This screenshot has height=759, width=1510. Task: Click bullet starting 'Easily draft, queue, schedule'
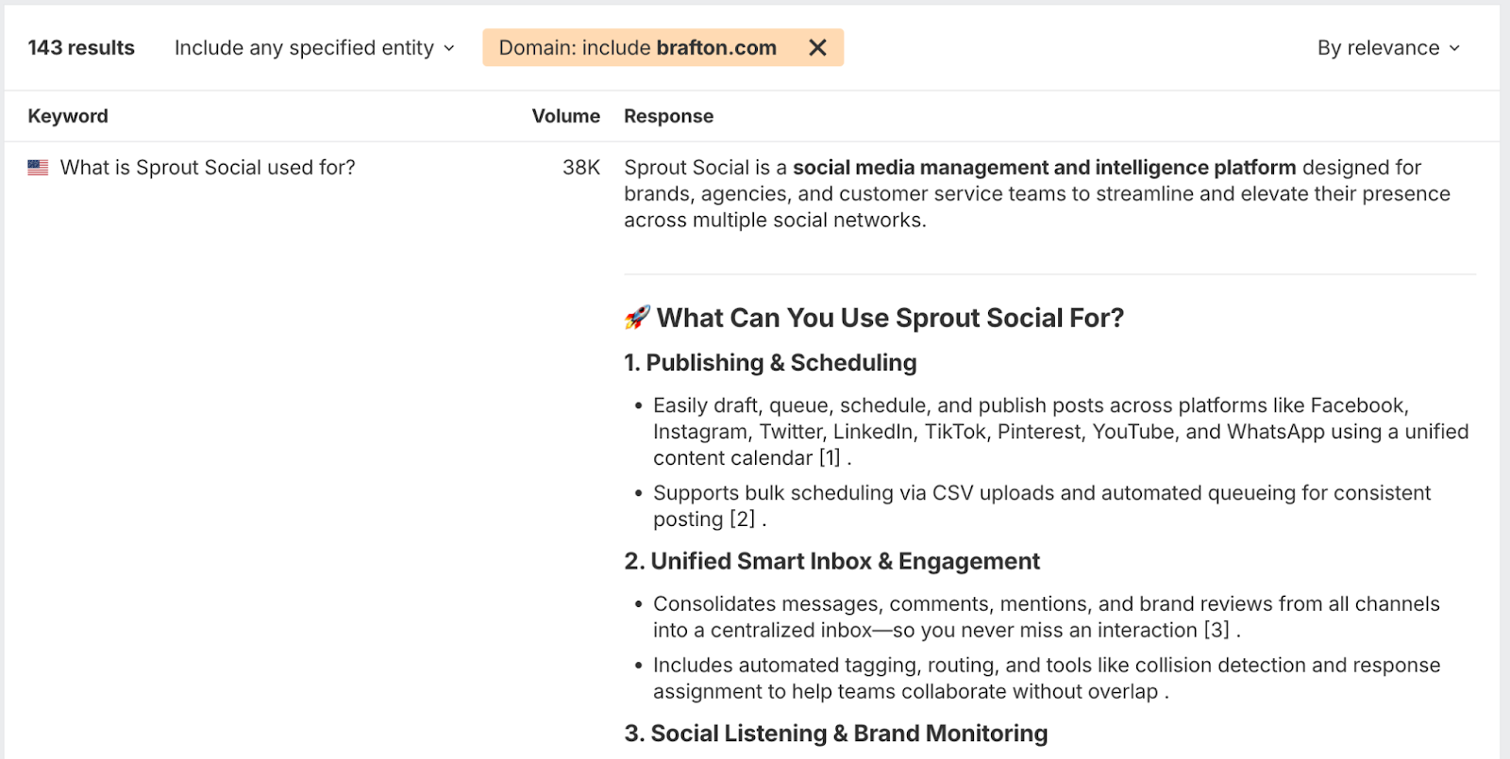coord(1061,432)
